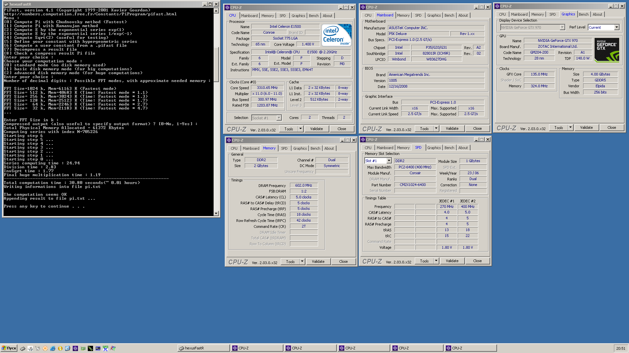This screenshot has height=353, width=629.
Task: Click the title icon of CPU-Z CPU window
Action: click(x=227, y=8)
